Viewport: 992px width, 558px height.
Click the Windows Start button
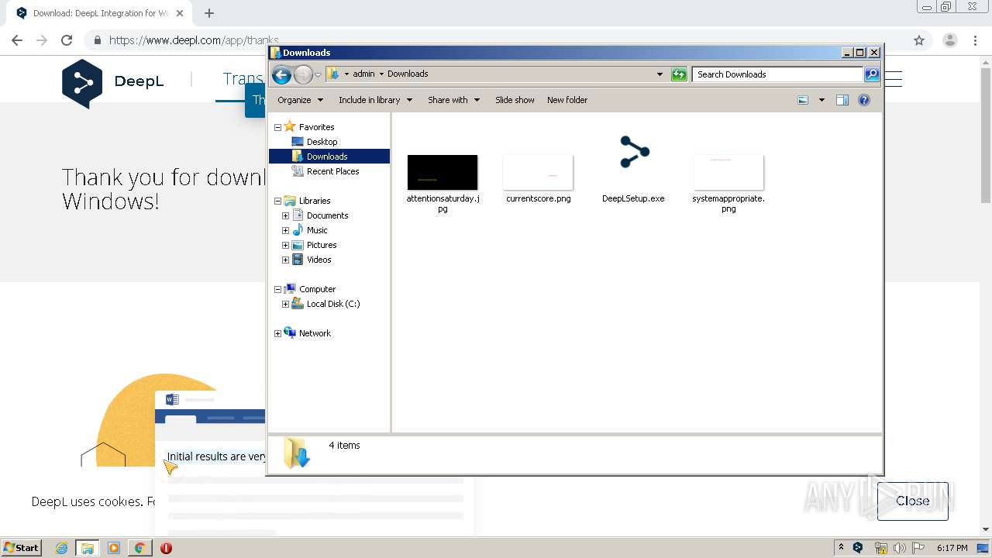click(22, 548)
